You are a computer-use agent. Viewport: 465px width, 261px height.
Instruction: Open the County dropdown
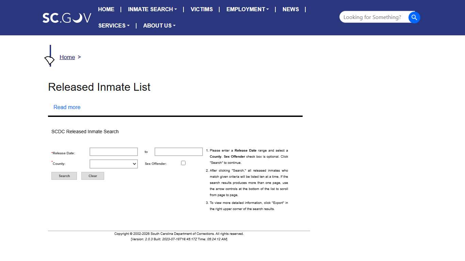pyautogui.click(x=113, y=164)
